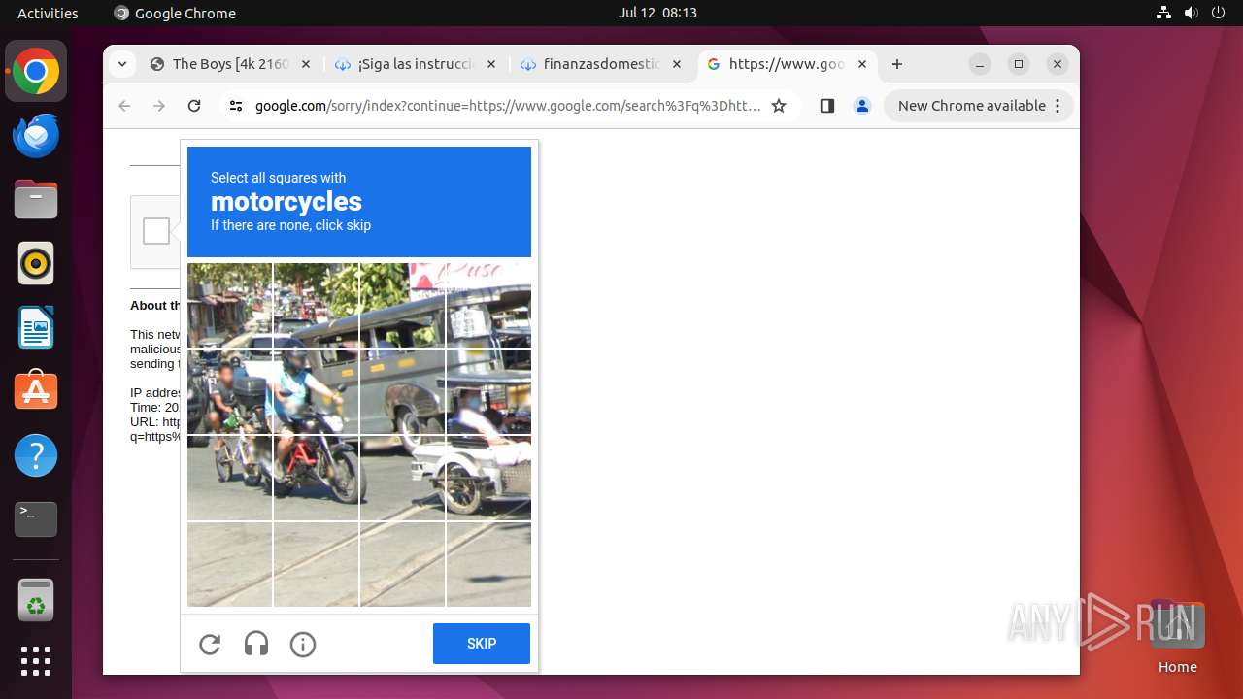This screenshot has height=699, width=1243.
Task: Select tile with tree foliage above jeepney
Action: (x=316, y=306)
